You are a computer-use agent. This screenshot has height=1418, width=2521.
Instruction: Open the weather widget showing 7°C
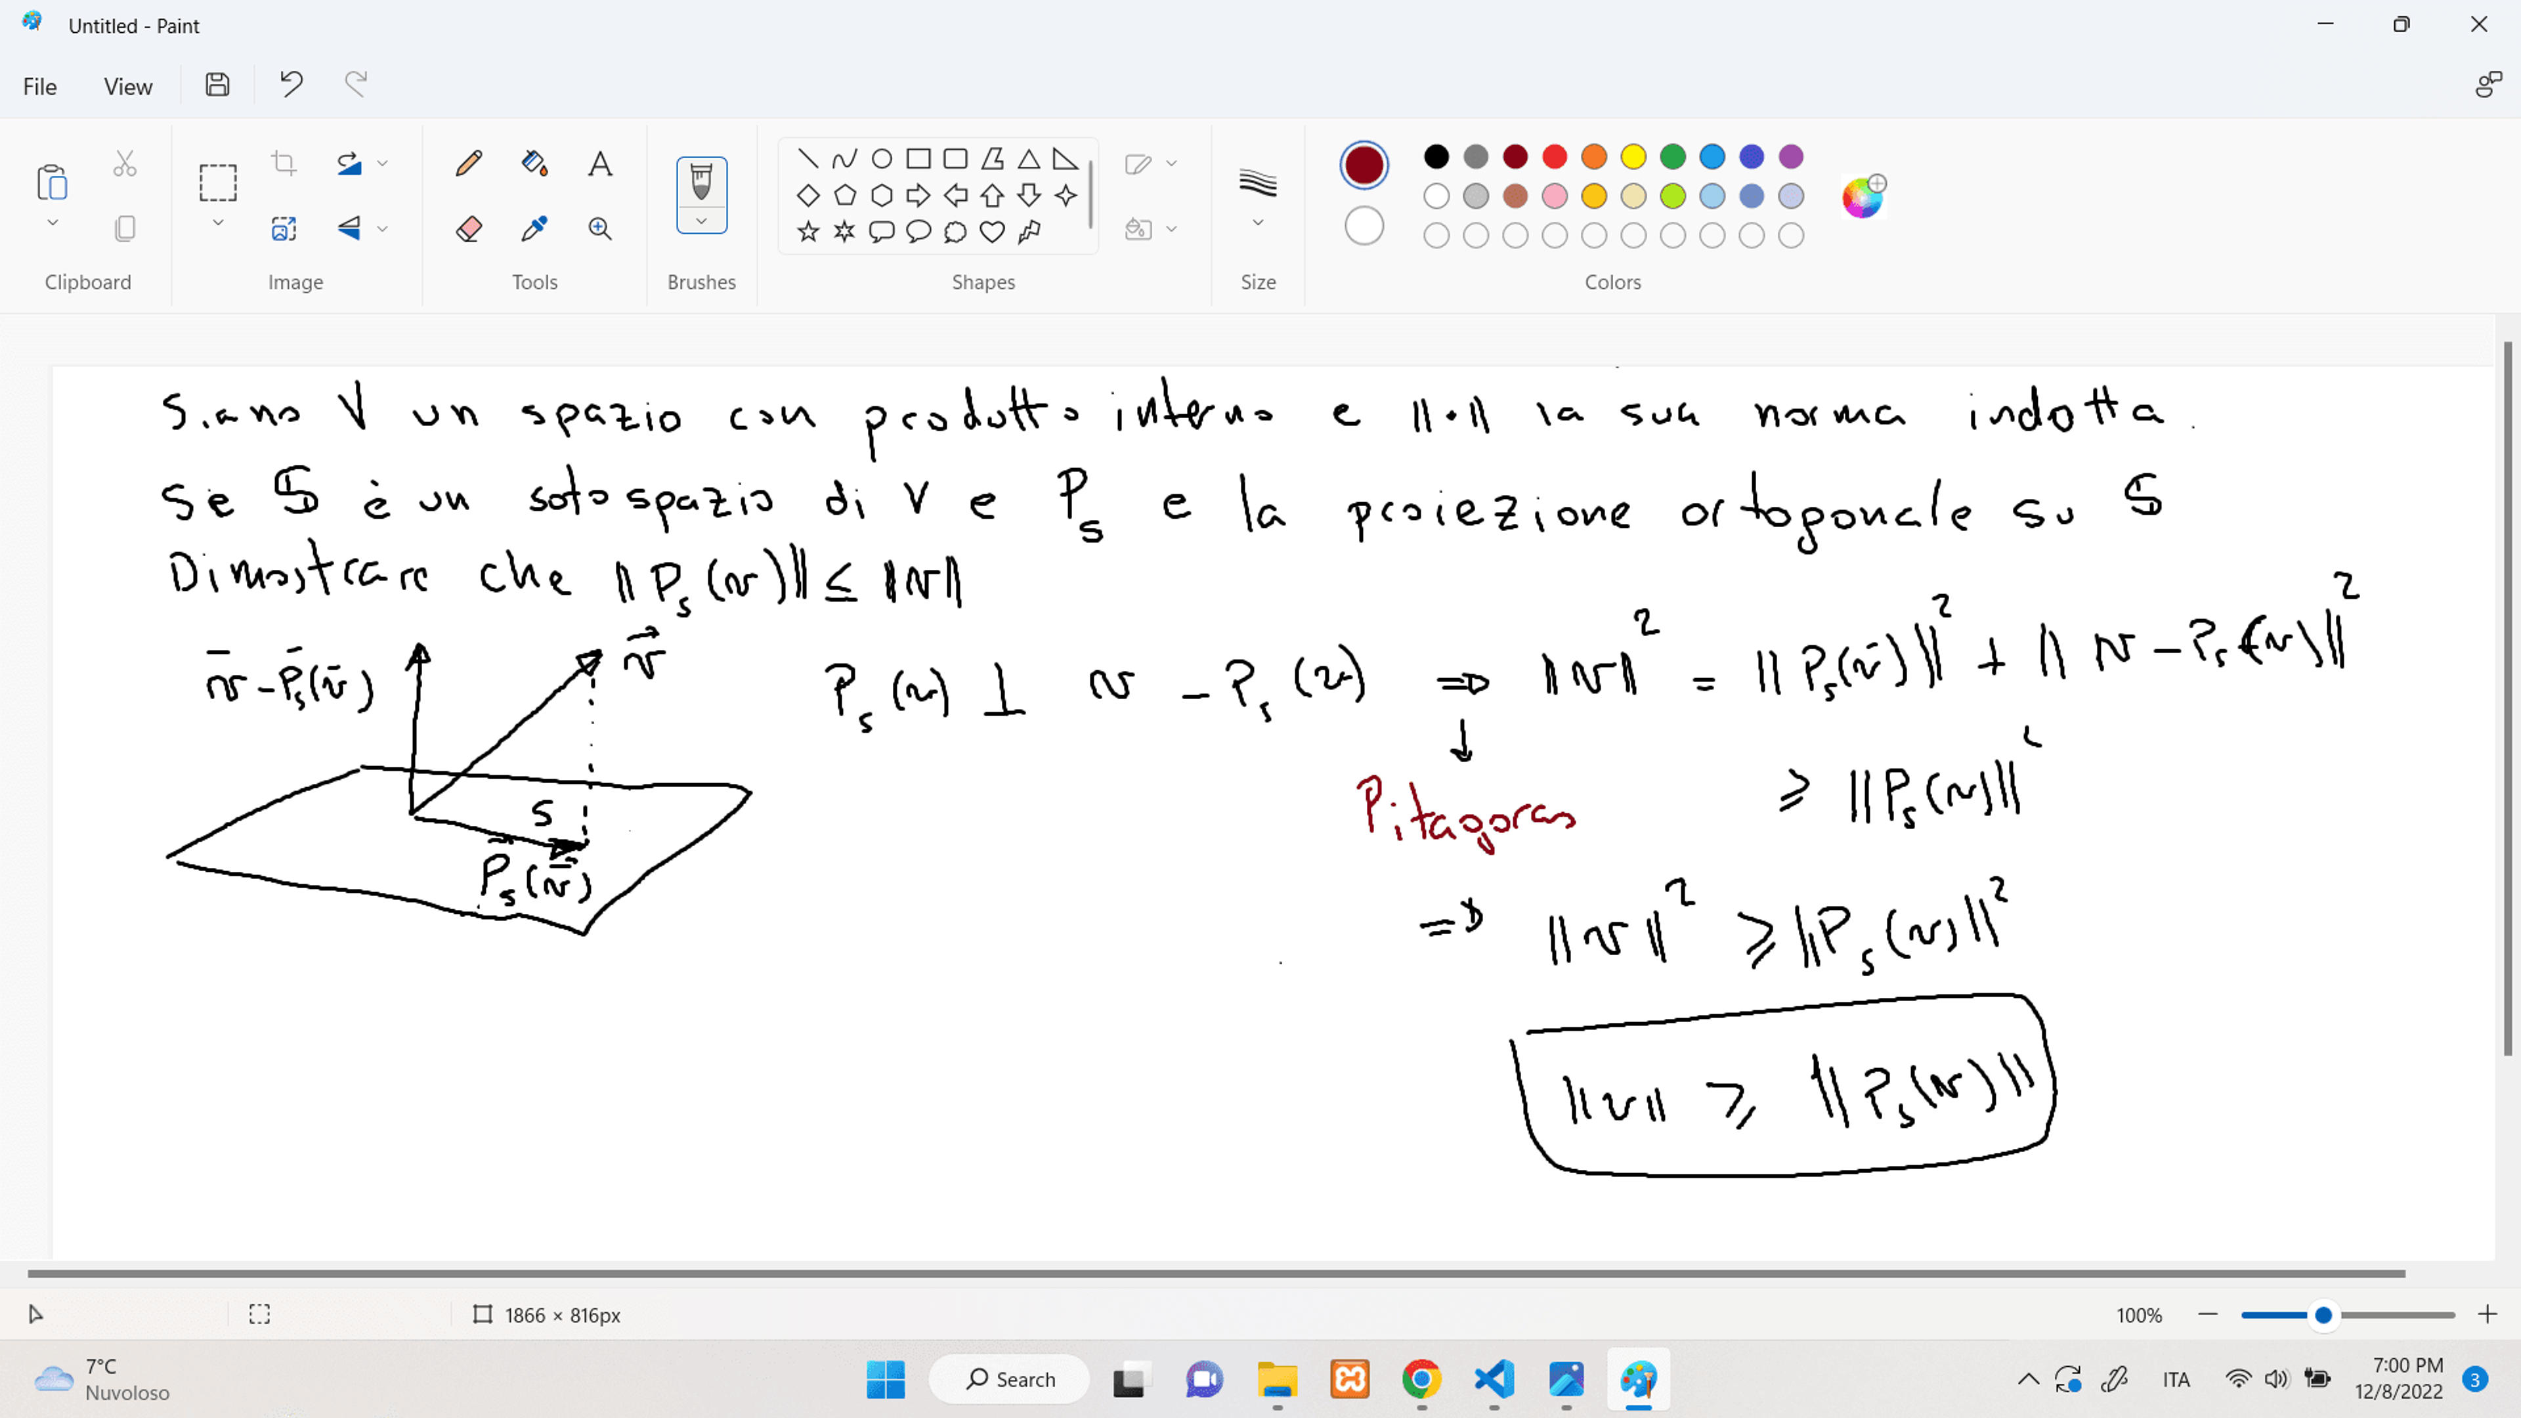click(102, 1379)
